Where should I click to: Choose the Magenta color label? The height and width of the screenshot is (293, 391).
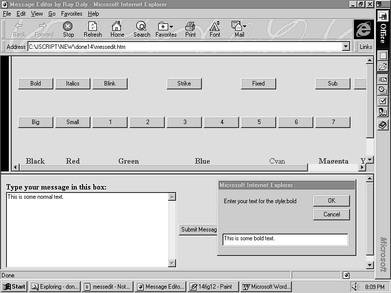point(333,161)
